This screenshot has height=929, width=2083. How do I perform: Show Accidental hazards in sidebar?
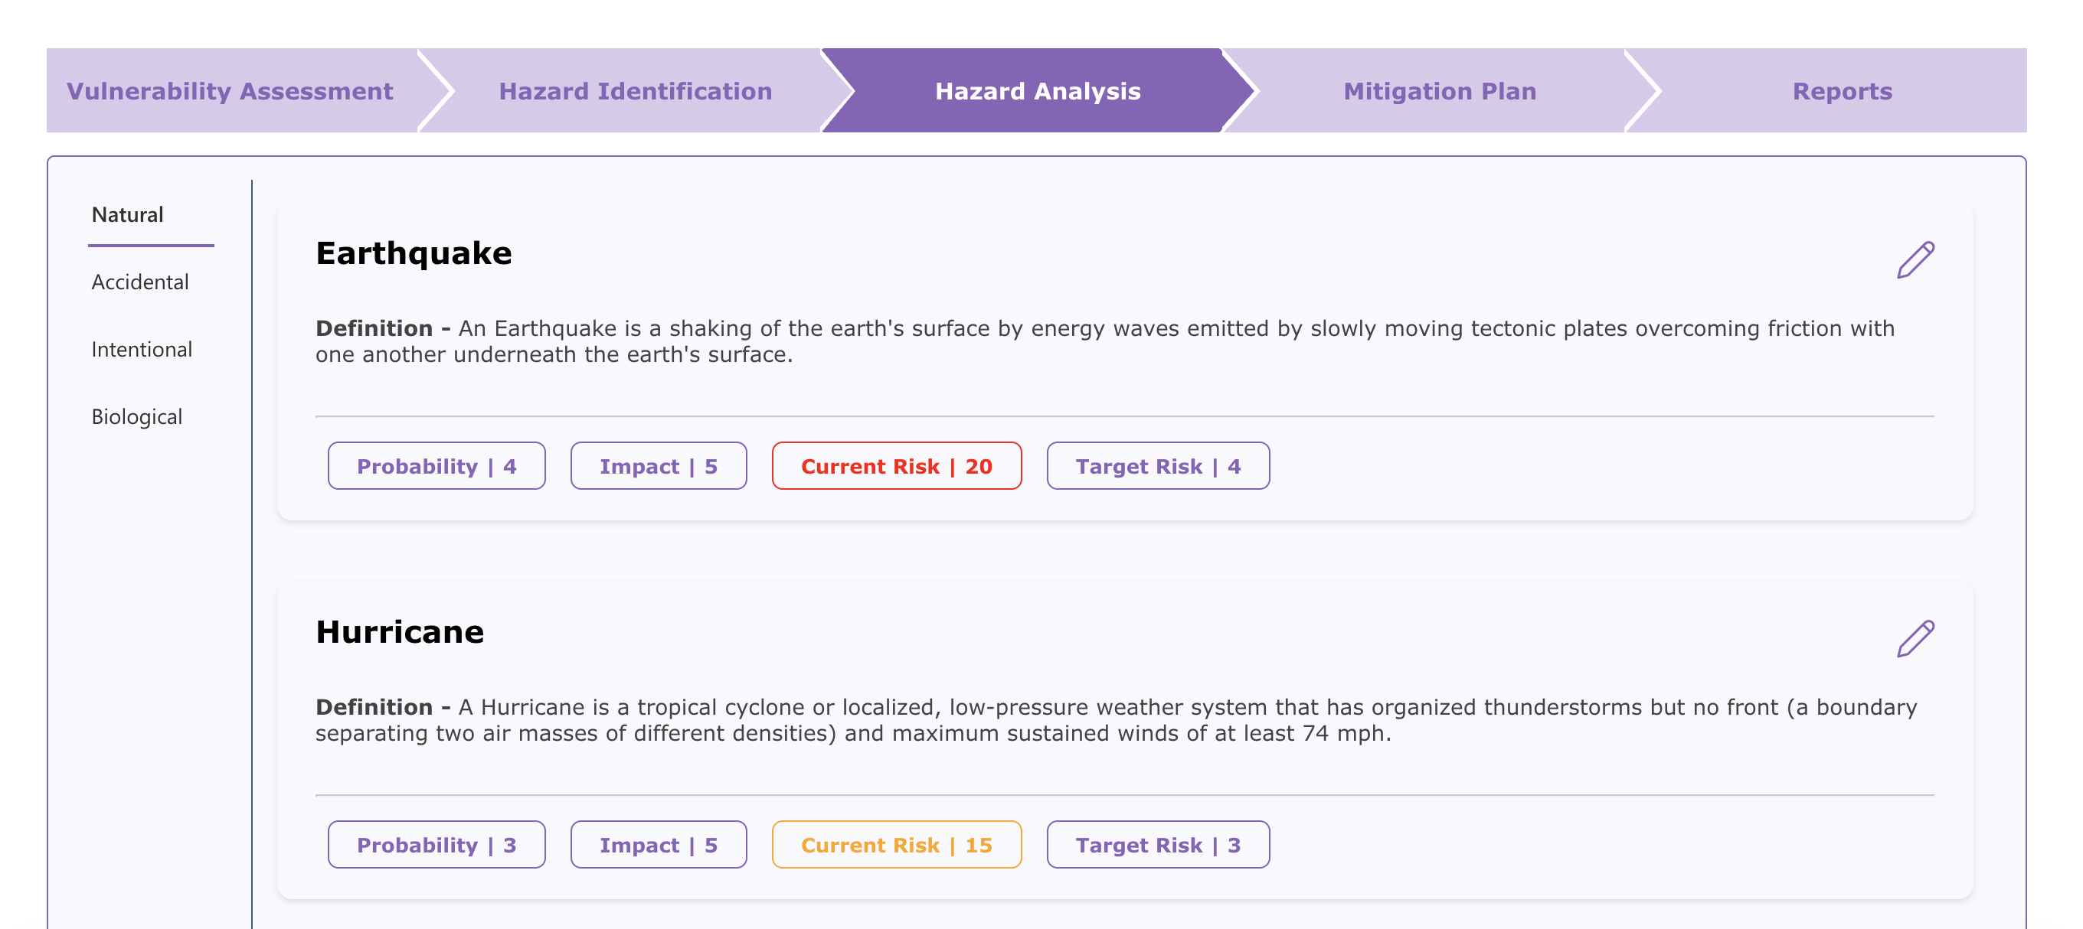[140, 282]
